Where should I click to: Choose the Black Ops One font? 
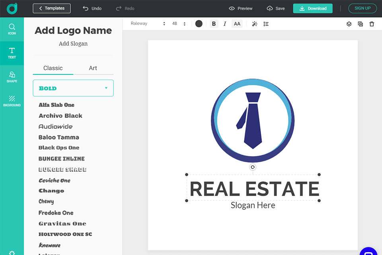click(59, 148)
